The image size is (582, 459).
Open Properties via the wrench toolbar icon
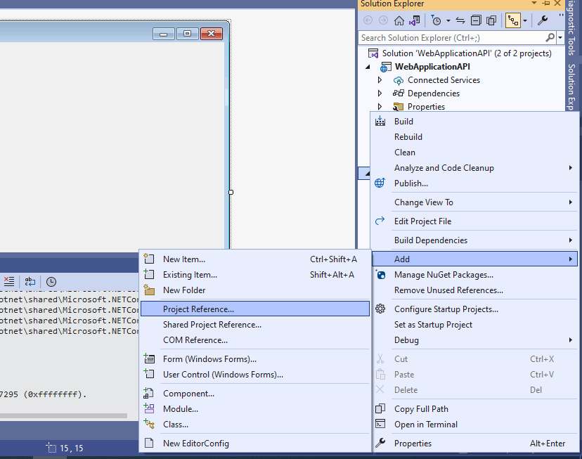[543, 20]
